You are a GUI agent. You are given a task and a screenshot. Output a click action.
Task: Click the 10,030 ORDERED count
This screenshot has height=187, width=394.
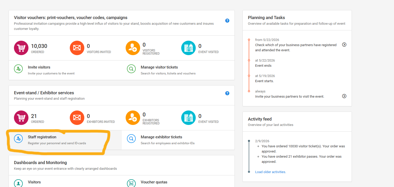[x=39, y=46]
